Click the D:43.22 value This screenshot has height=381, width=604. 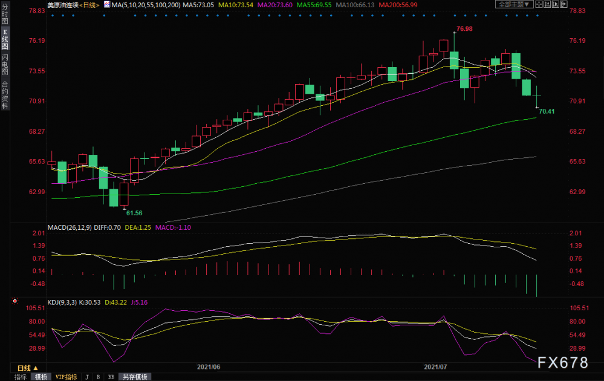[x=115, y=302]
